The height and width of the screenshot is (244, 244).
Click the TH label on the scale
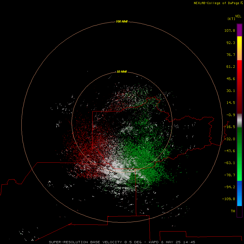click(x=233, y=211)
